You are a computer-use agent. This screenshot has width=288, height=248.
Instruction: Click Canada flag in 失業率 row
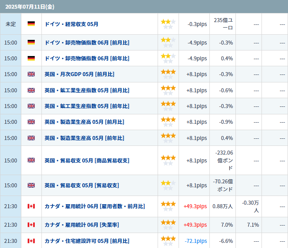31,225
